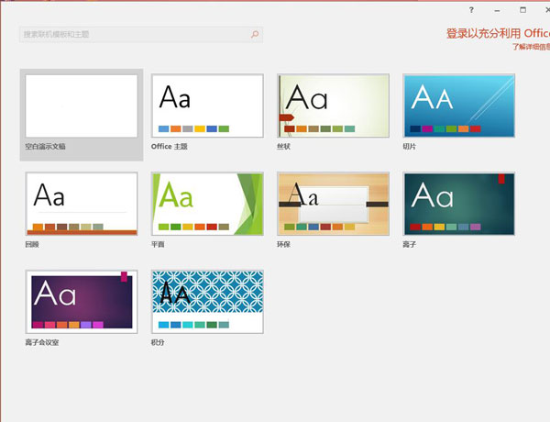Screen dimensions: 550x422
Task: Minimize the PowerPoint window
Action: click(x=498, y=9)
